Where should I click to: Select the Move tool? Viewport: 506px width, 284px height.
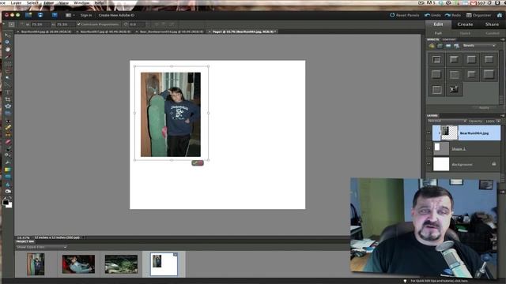(7, 35)
